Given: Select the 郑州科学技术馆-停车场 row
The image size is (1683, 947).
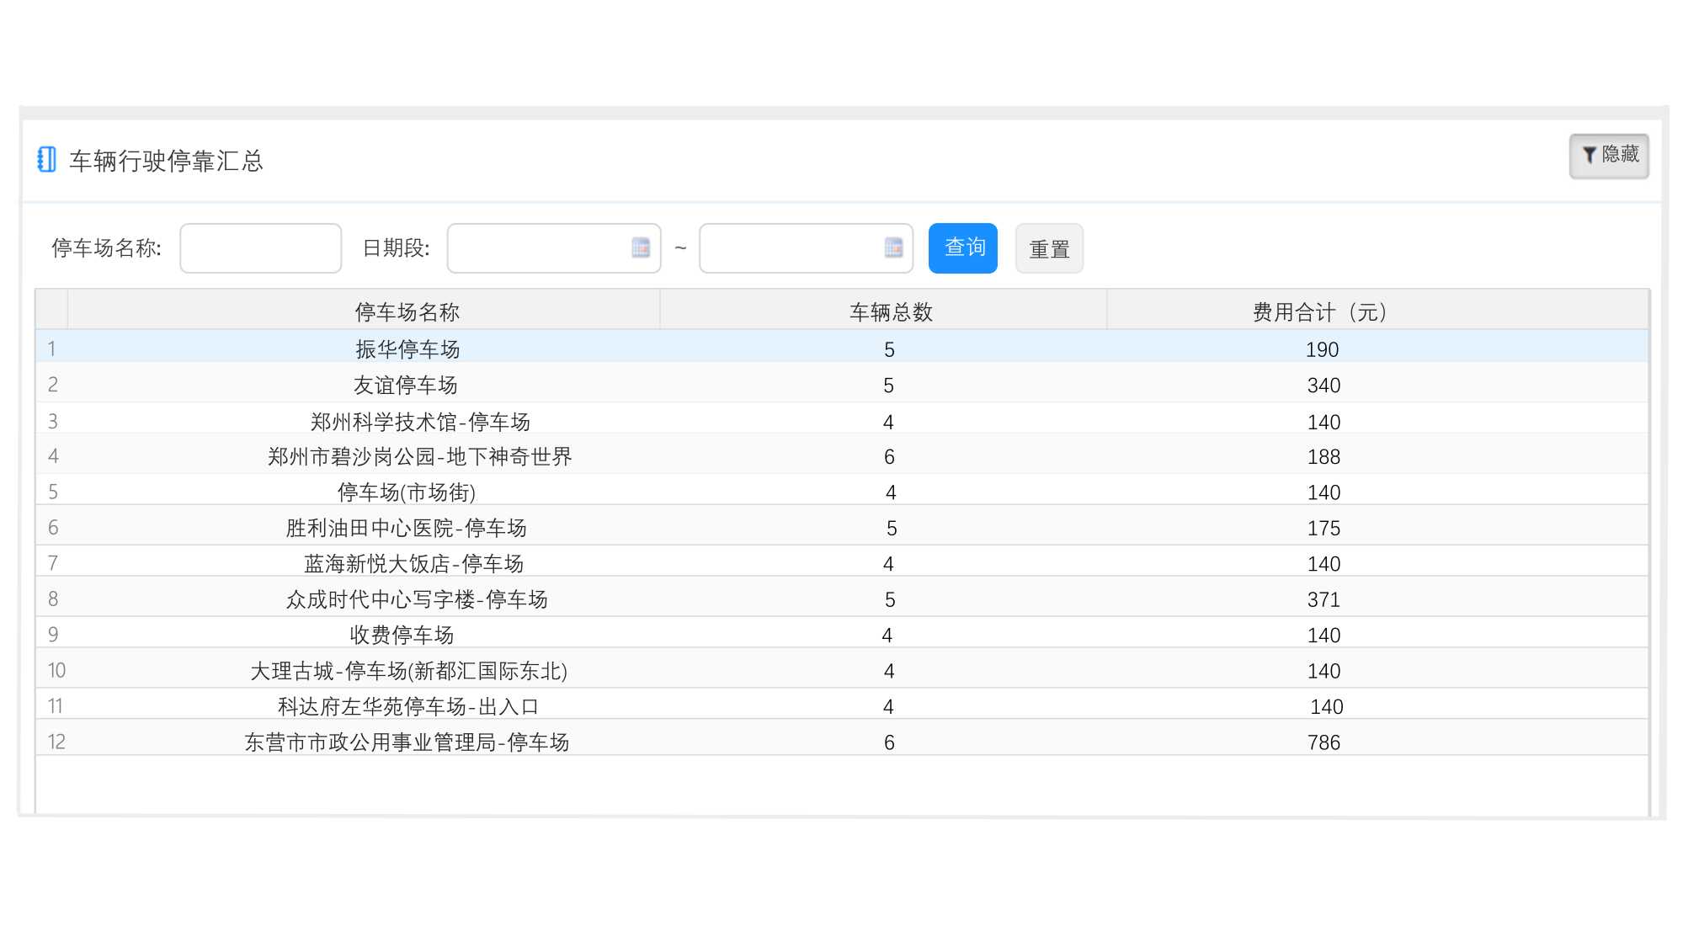Looking at the screenshot, I should (419, 422).
